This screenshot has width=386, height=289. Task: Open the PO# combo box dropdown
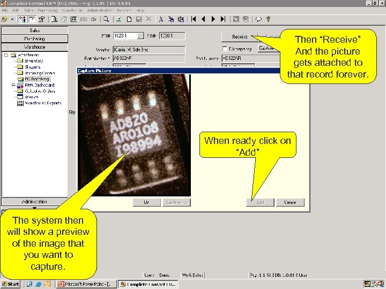pos(140,36)
